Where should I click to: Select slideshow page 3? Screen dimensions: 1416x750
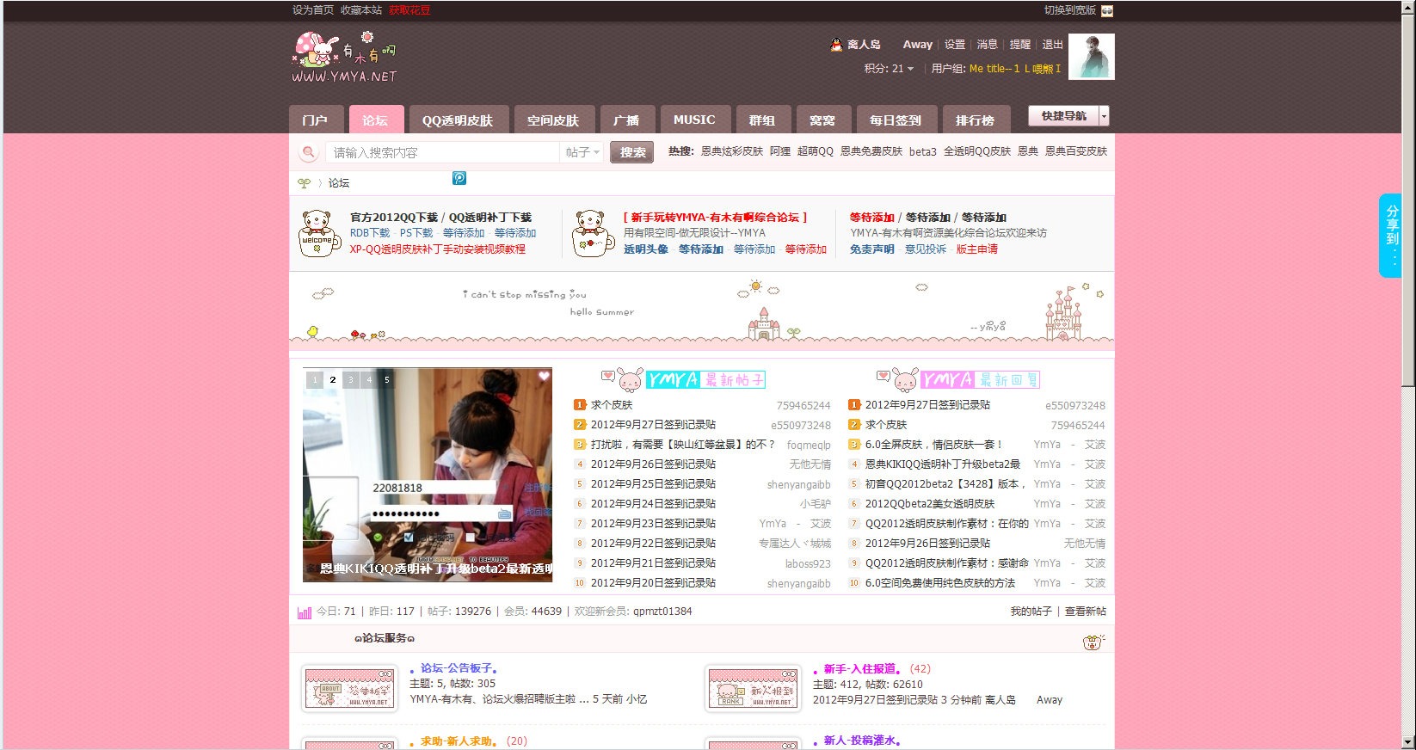click(x=351, y=379)
